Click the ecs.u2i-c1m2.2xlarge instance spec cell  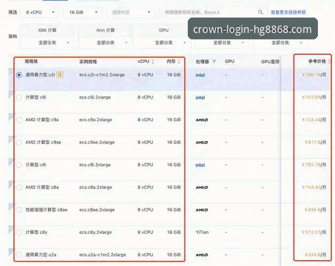coord(102,75)
